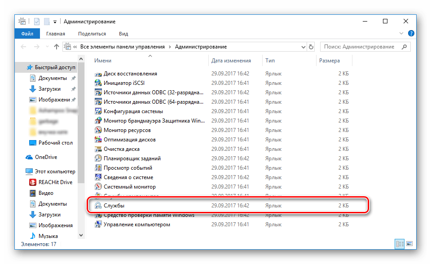Click the Up arrow navigation icon
Viewport: 431px width, 264px height.
[57, 47]
